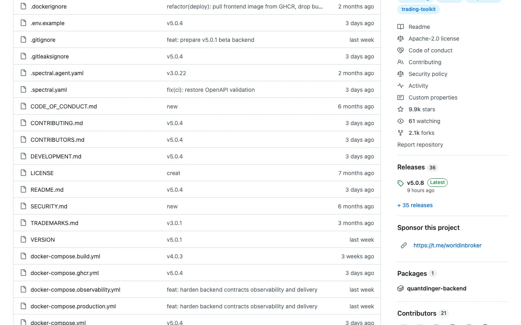
Task: Open the LICENSE file
Action: (42, 173)
